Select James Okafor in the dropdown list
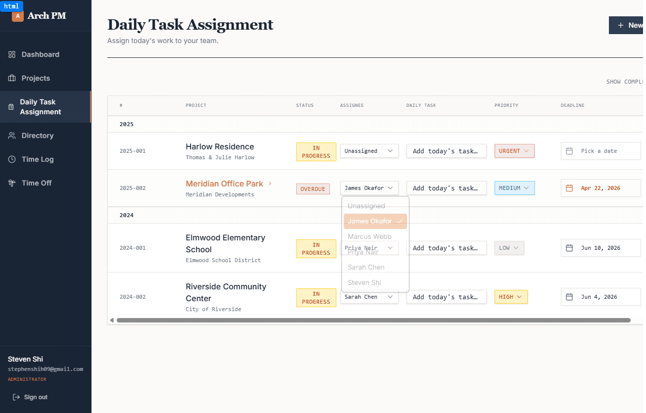Image resolution: width=646 pixels, height=413 pixels. [375, 221]
